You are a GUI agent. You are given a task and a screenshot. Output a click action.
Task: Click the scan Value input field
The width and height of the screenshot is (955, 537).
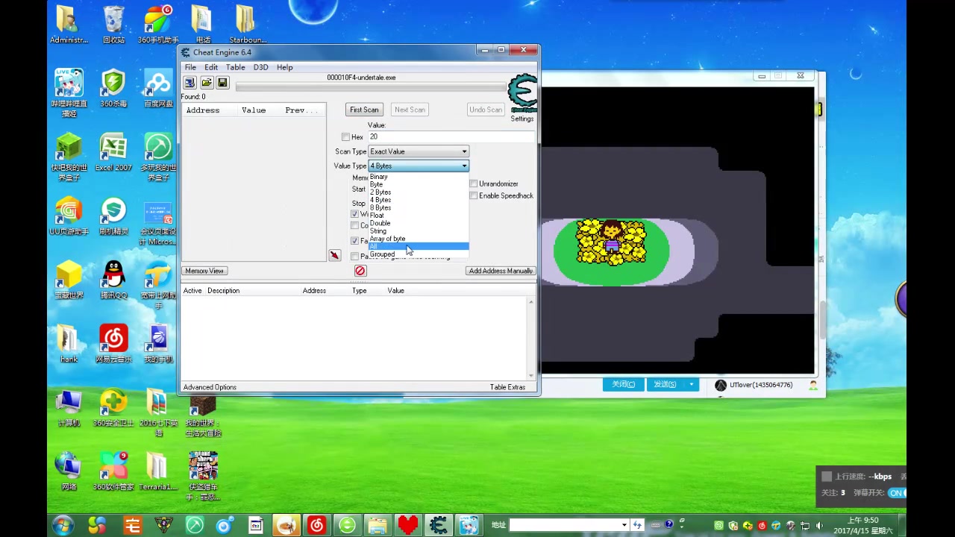451,137
